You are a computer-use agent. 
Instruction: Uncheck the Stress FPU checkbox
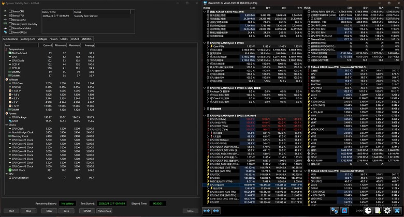click(10, 16)
